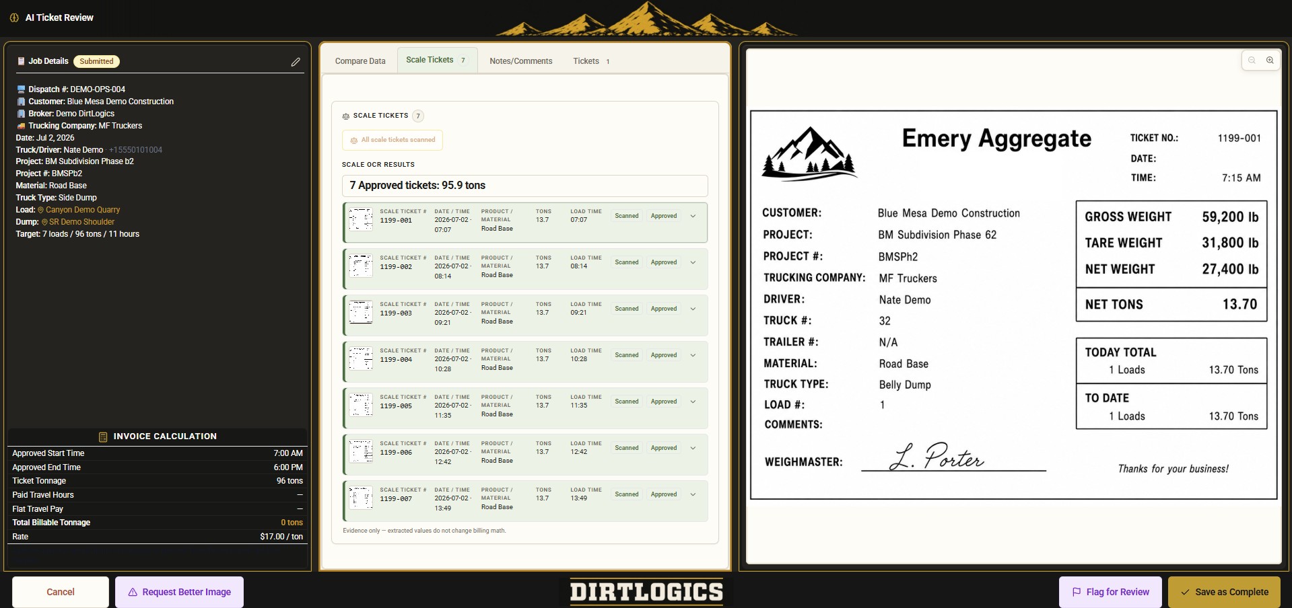This screenshot has height=608, width=1292.
Task: Click the Job Details clipboard icon
Action: (x=21, y=61)
